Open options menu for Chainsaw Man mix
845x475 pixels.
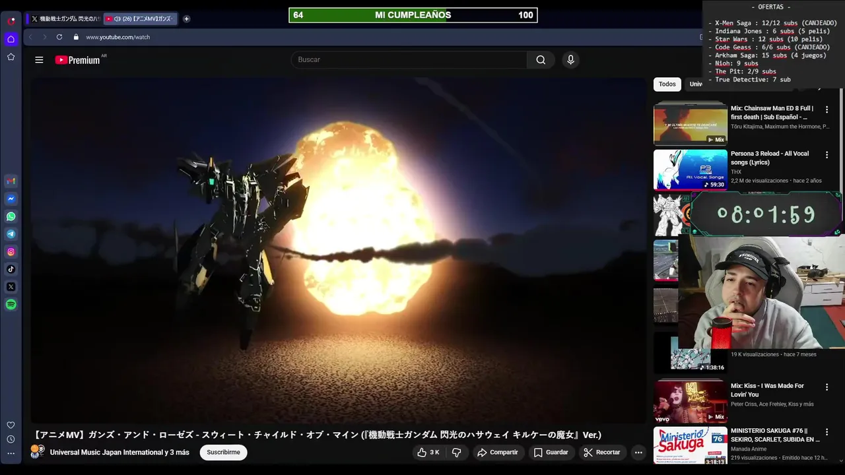pos(827,110)
